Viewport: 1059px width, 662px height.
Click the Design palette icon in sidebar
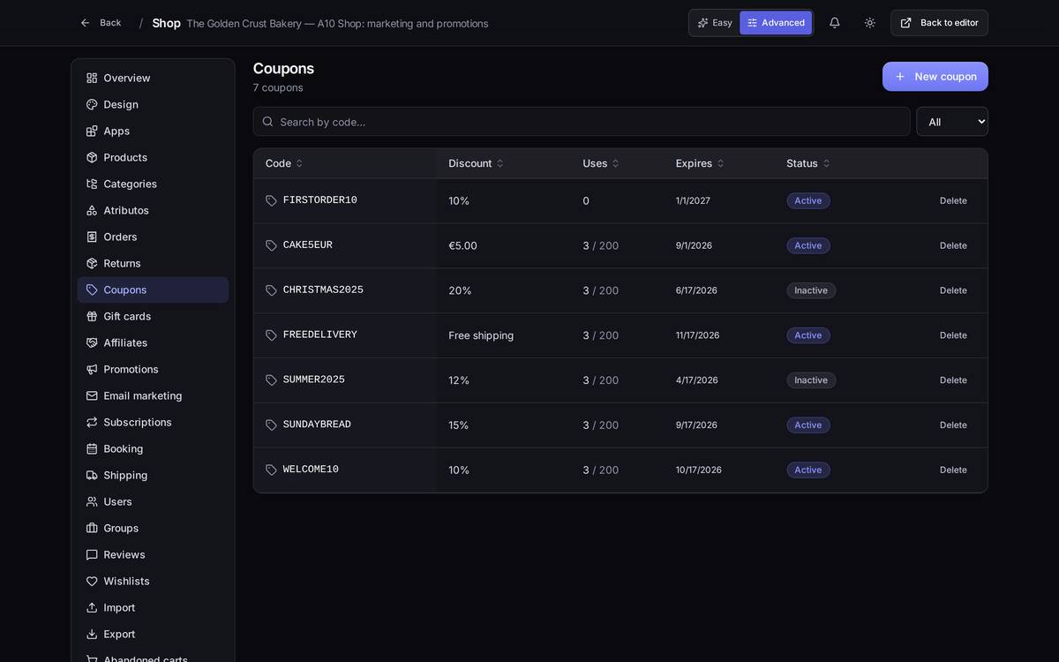pyautogui.click(x=92, y=104)
